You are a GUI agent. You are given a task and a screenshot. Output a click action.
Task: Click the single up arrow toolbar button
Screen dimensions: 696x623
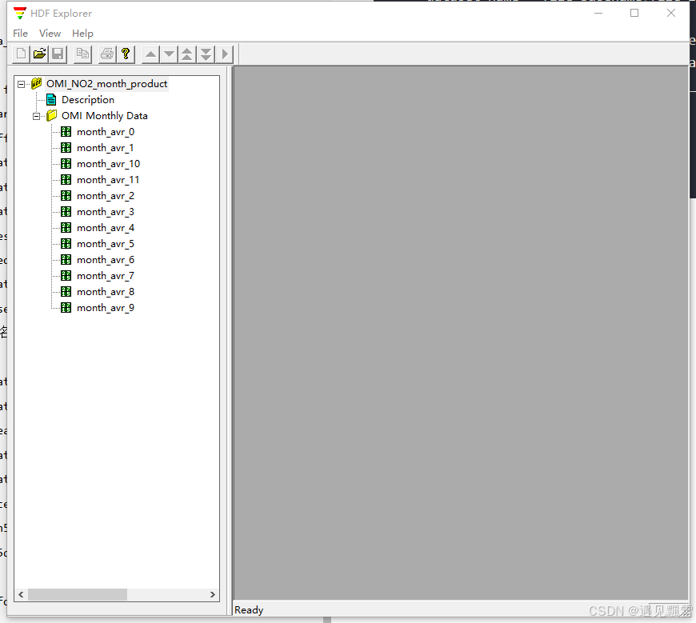[151, 54]
